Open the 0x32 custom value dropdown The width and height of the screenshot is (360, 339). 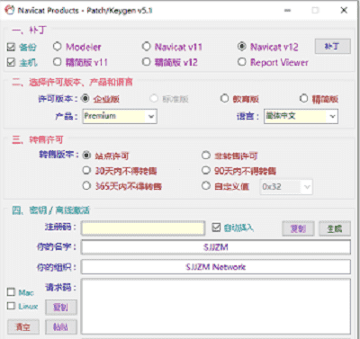point(286,187)
